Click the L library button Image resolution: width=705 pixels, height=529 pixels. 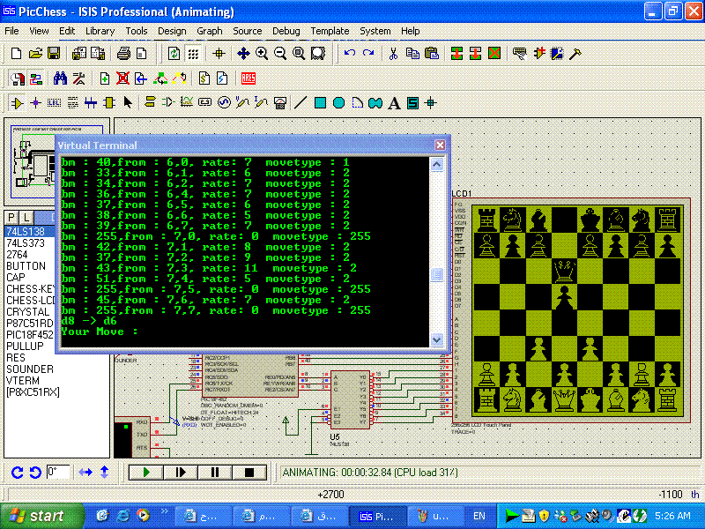pos(26,218)
